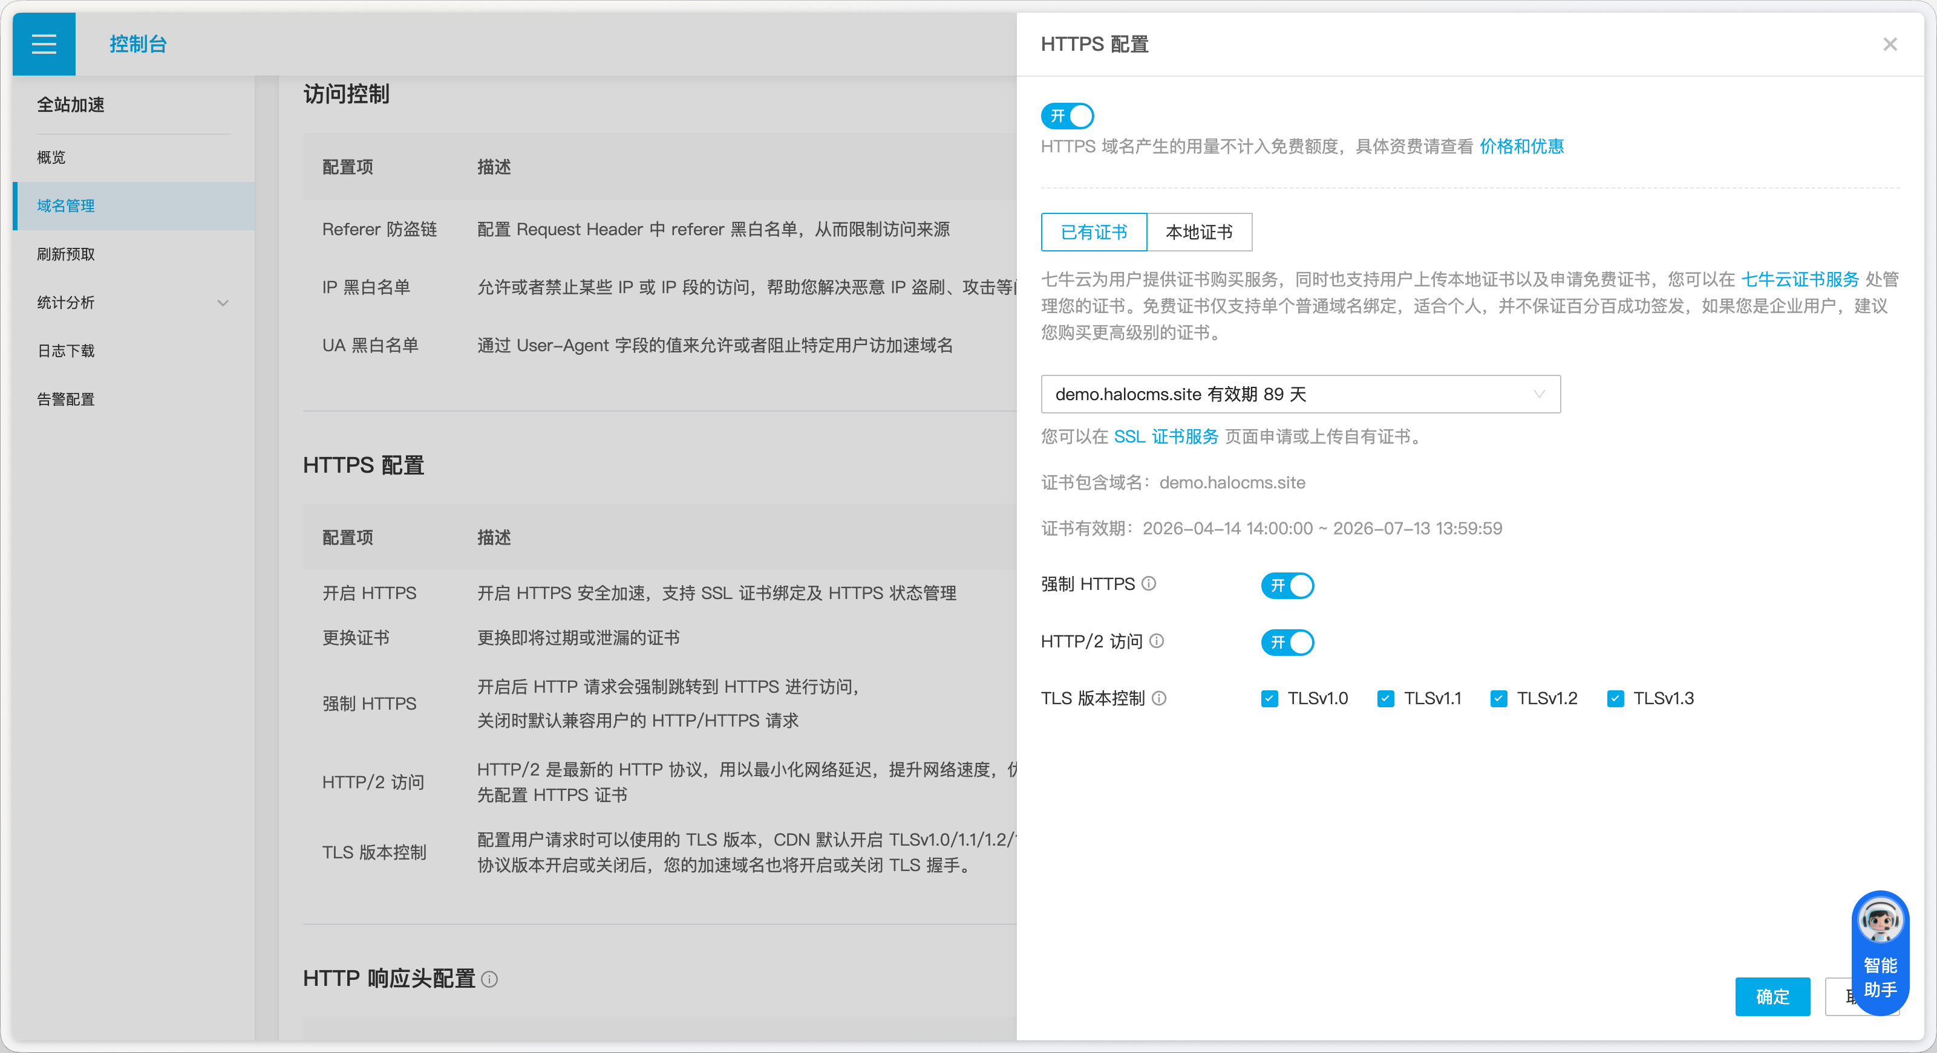Switch to the 本地证书 tab
The height and width of the screenshot is (1053, 1937).
click(1198, 232)
